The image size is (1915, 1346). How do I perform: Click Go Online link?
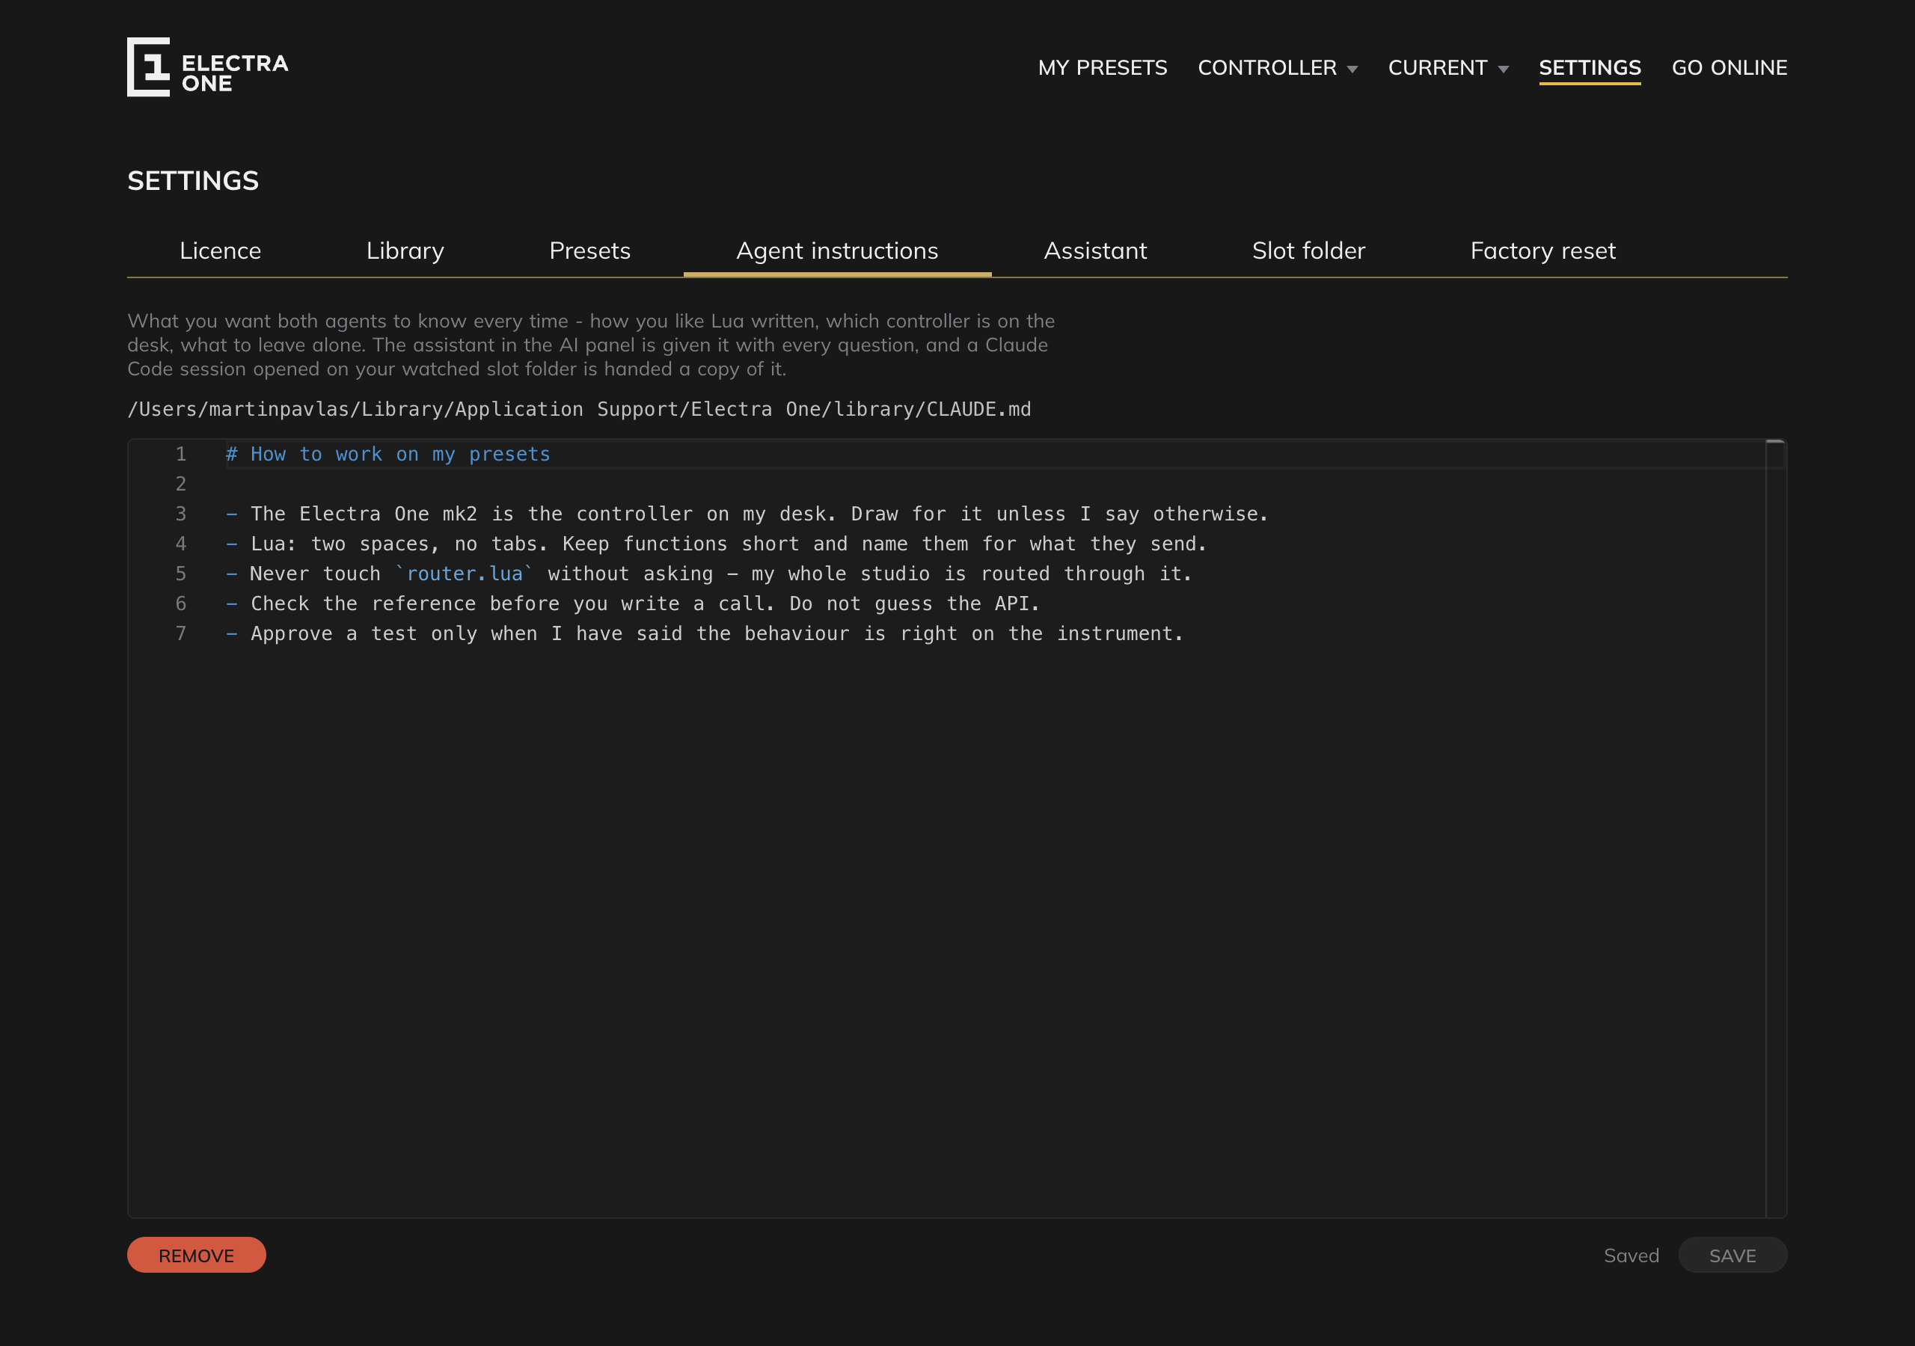click(x=1729, y=67)
